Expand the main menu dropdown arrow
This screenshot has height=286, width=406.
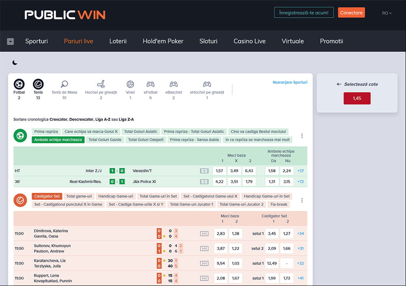click(11, 41)
